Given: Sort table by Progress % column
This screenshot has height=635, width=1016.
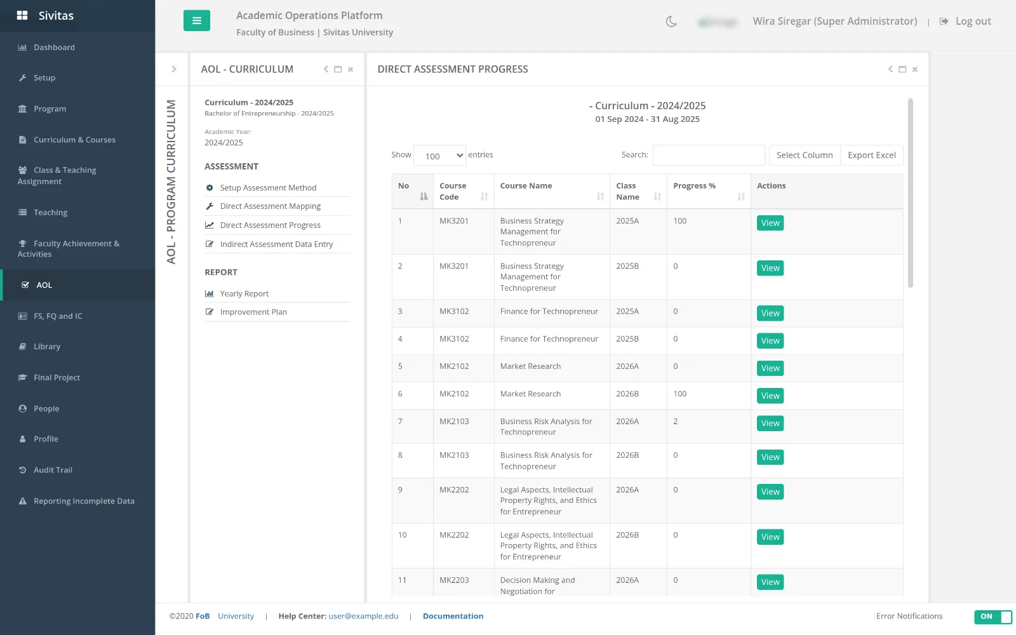Looking at the screenshot, I should [709, 191].
